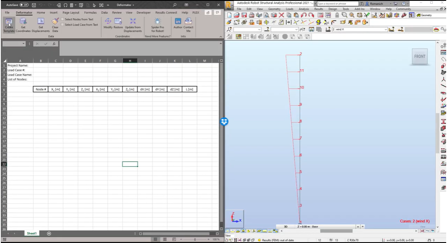Viewport: 447px width, 243px height.
Task: Select the Project Name: cell
Action: tap(20, 65)
